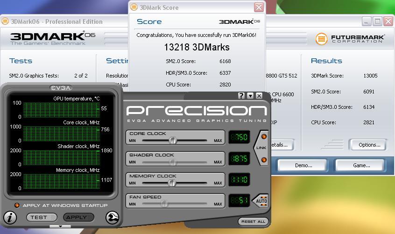Image resolution: width=395 pixels, height=234 pixels.
Task: Click RESET ALL button in Precision
Action: (x=253, y=221)
